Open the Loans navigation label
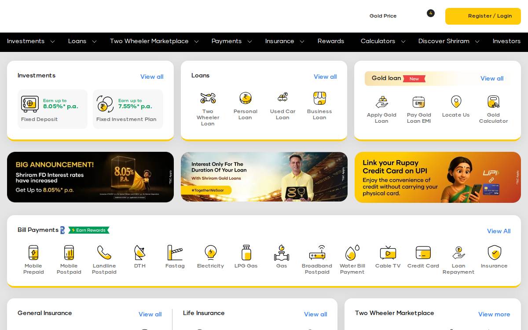 tap(77, 41)
